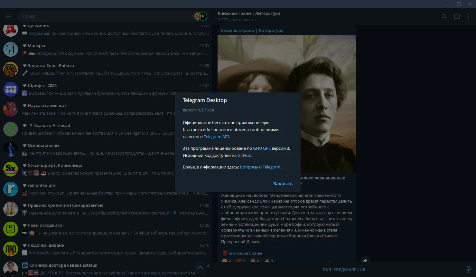Enable notifications with ВКЛ. УВЕДОМЛЕНИЯ
This screenshot has height=277, width=476.
coord(344,270)
